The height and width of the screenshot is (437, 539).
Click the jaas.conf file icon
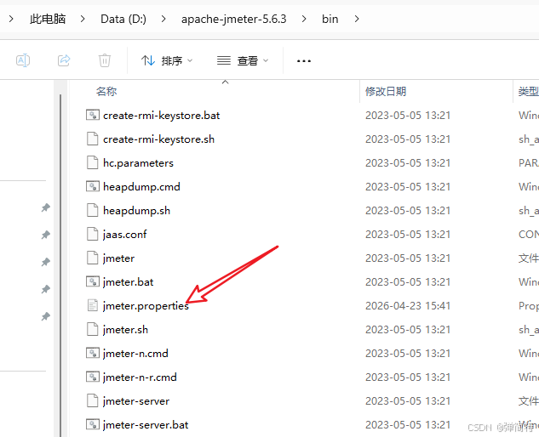[93, 234]
